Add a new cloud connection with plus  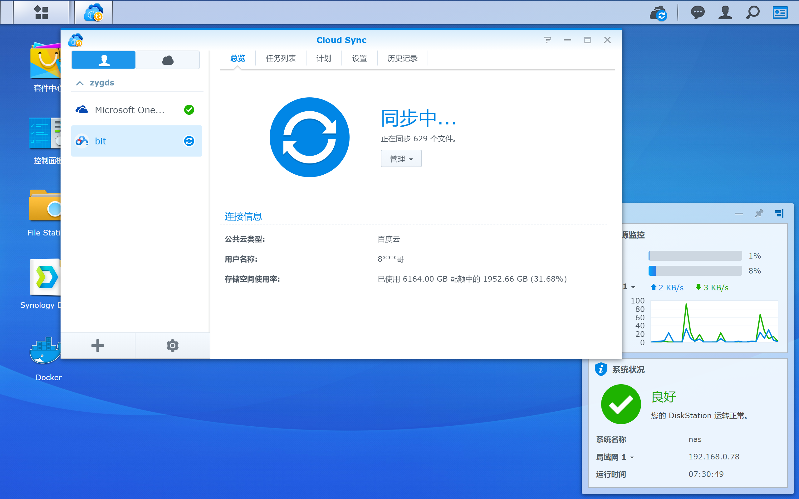(98, 346)
